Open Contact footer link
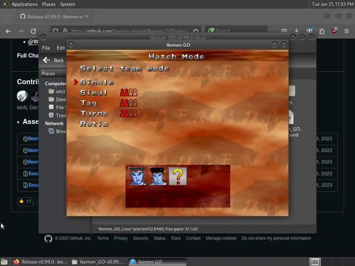The width and height of the screenshot is (355, 266). point(193,238)
